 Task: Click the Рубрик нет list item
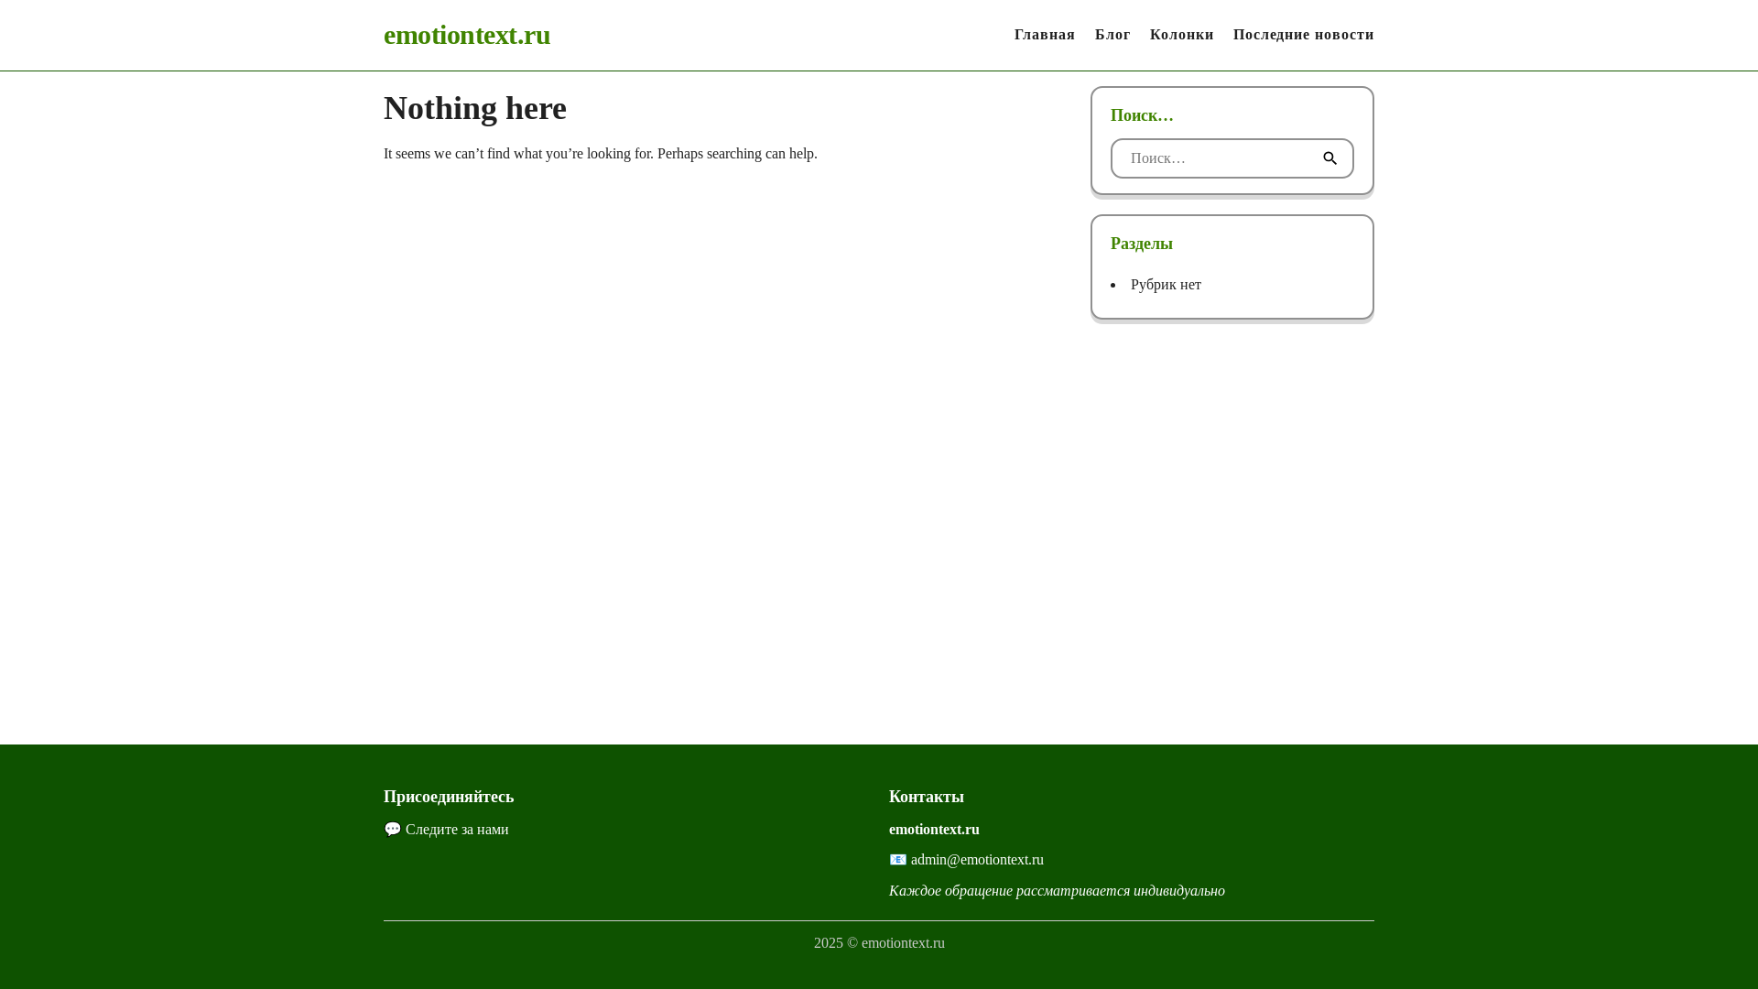(1166, 285)
